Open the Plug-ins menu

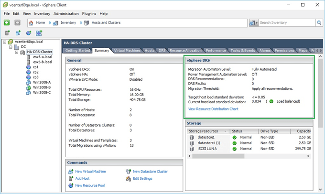[x=89, y=14]
